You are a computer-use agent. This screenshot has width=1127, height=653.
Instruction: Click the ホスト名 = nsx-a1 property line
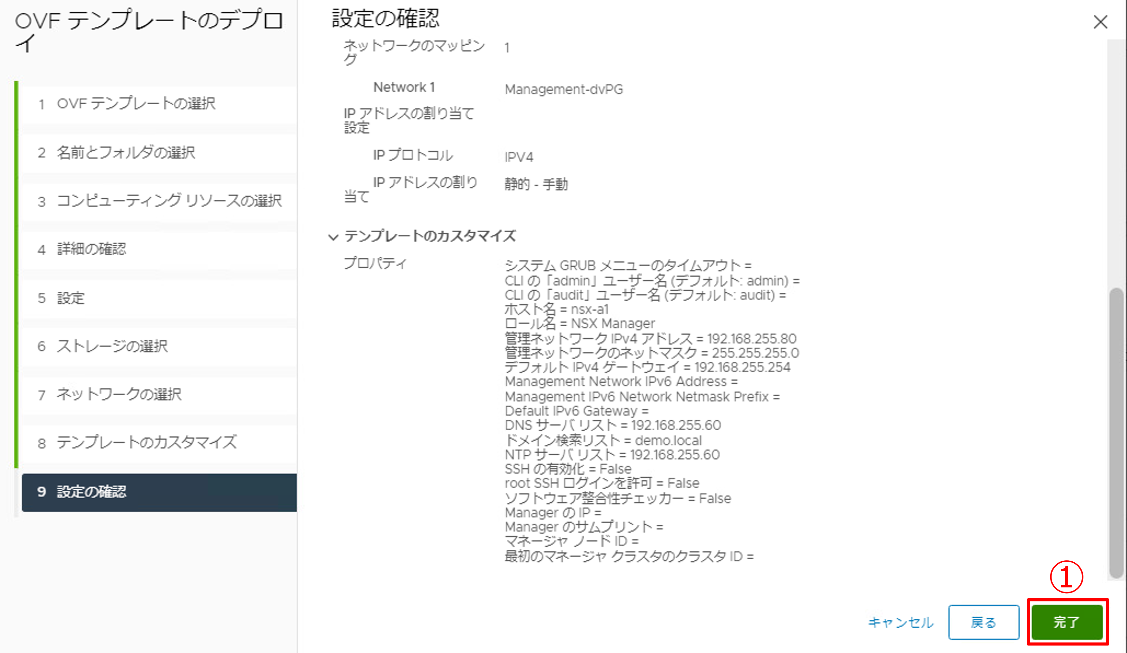click(x=556, y=309)
